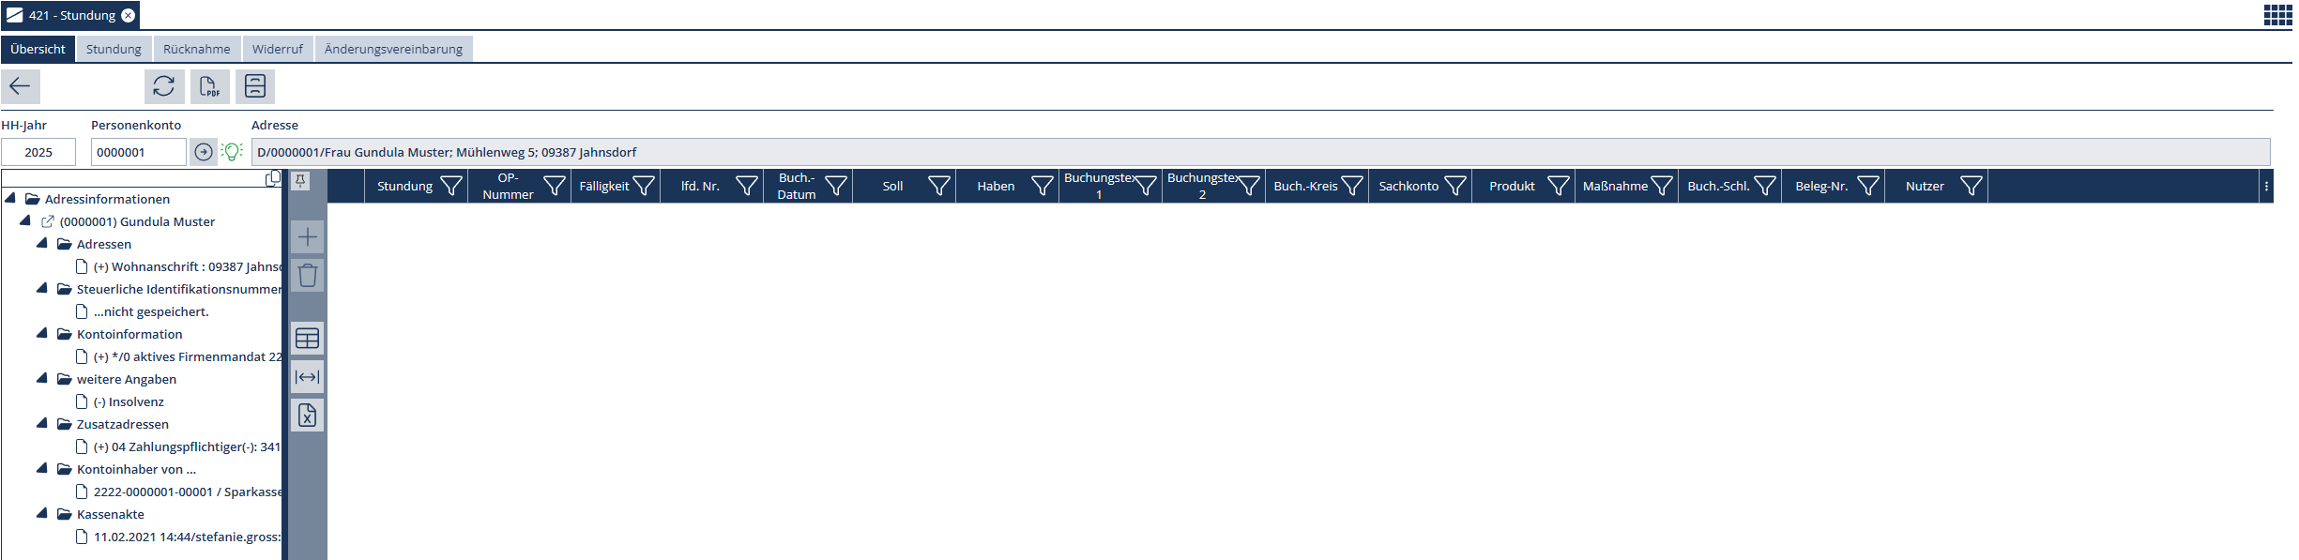Export the view as PDF

pyautogui.click(x=209, y=86)
